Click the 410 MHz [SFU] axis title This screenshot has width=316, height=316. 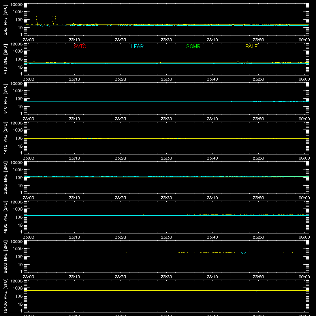[5, 59]
